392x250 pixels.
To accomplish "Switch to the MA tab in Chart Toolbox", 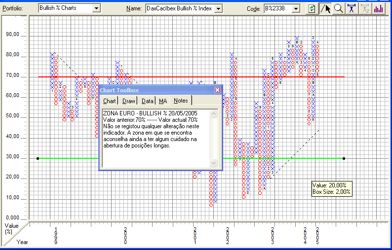I will click(163, 101).
